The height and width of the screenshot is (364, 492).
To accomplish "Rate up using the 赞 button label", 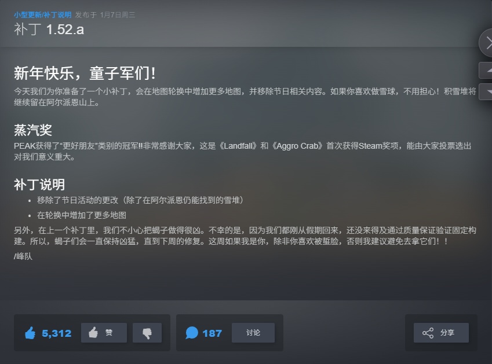I will click(x=108, y=332).
